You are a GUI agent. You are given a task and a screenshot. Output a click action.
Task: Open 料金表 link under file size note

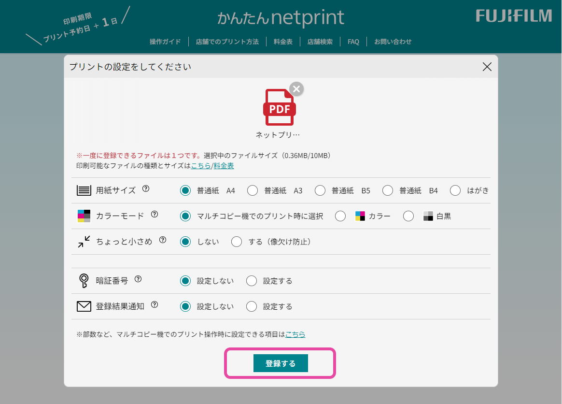pyautogui.click(x=224, y=165)
